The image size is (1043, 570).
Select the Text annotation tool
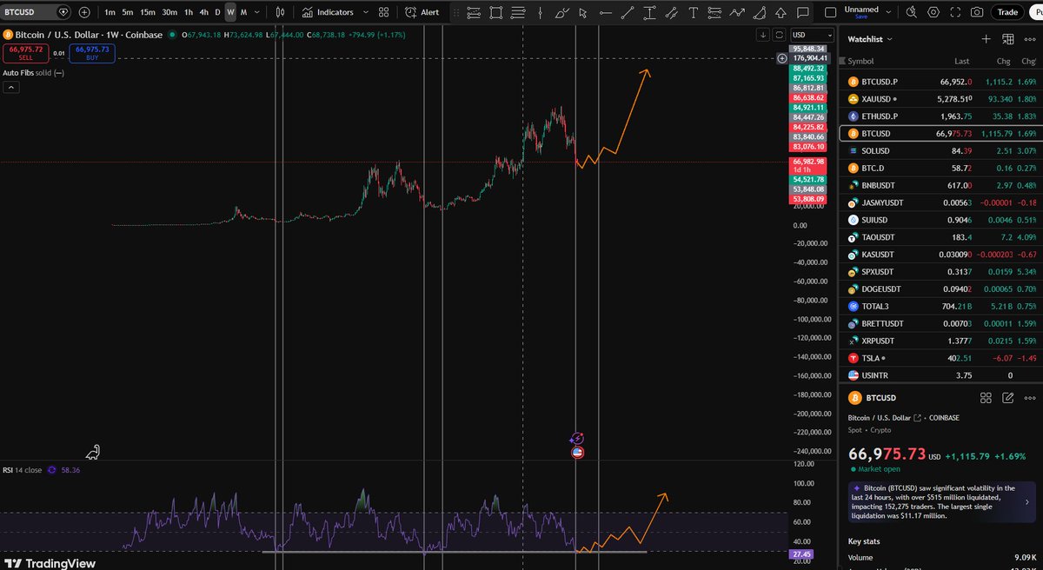[x=693, y=12]
